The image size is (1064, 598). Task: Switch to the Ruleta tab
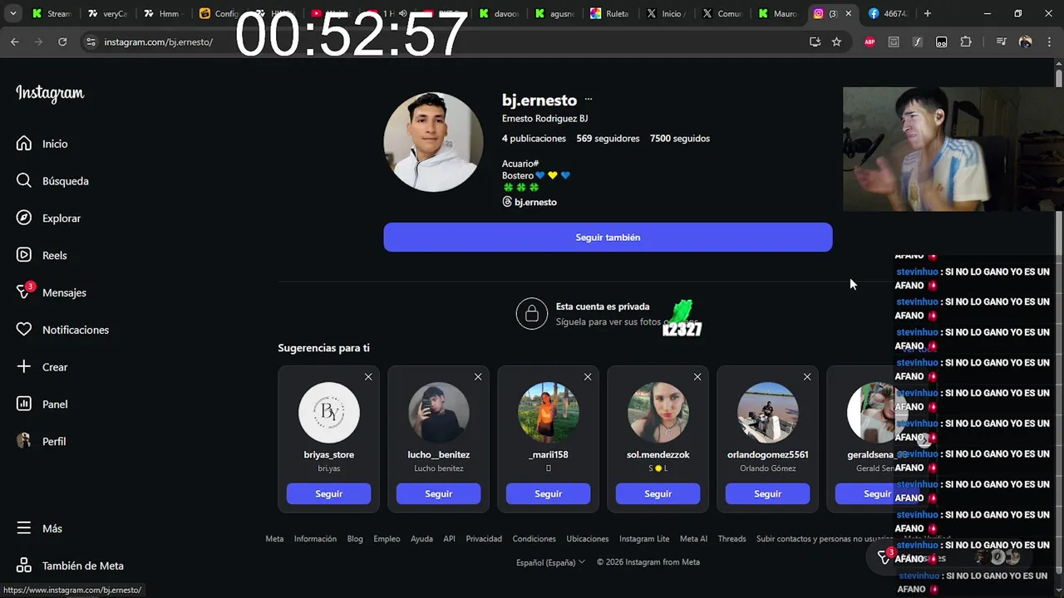point(609,13)
